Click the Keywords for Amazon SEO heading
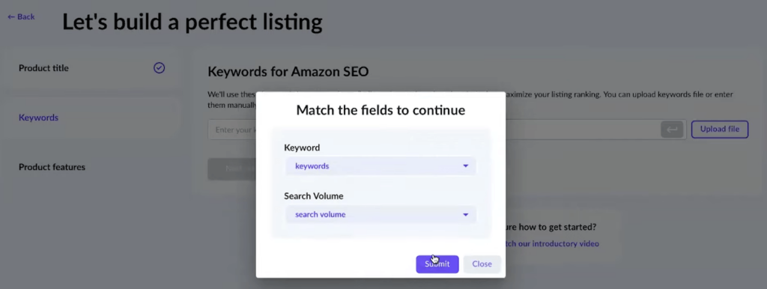 click(288, 72)
